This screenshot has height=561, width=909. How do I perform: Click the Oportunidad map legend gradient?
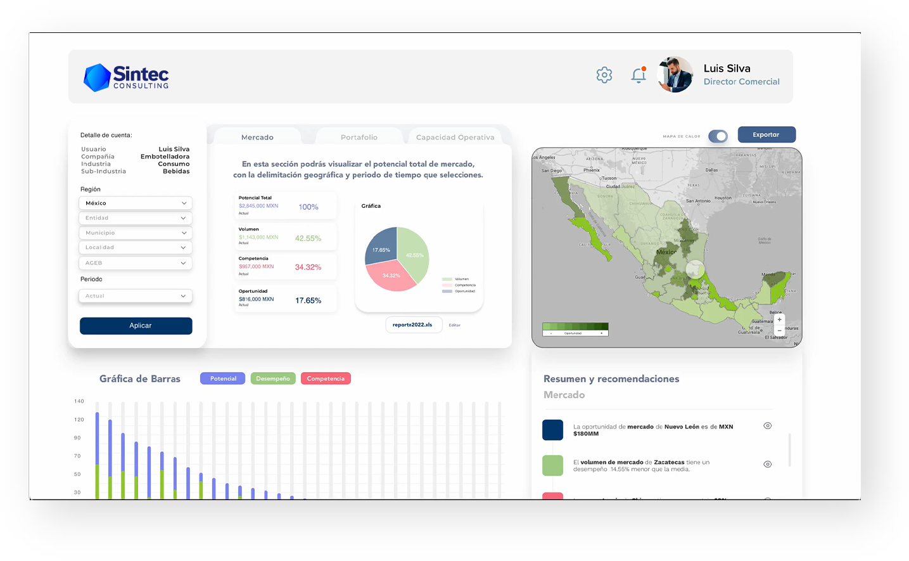(575, 329)
